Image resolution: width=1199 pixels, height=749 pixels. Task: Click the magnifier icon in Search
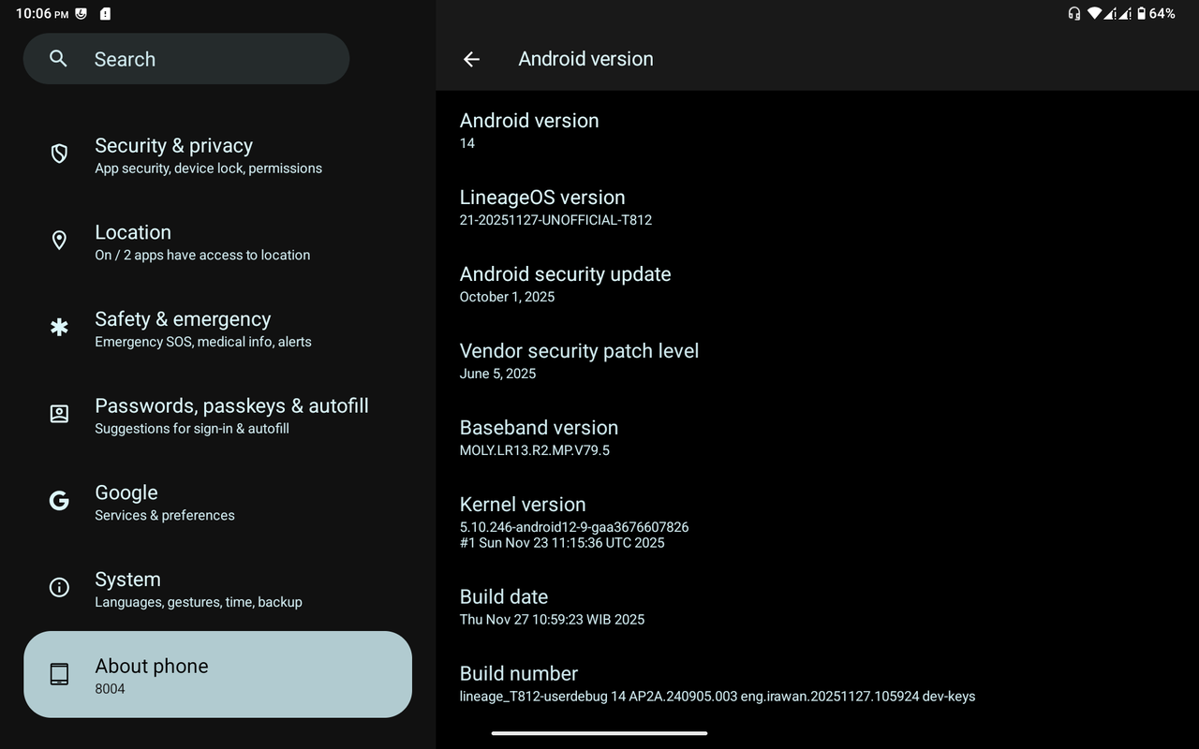pyautogui.click(x=58, y=59)
